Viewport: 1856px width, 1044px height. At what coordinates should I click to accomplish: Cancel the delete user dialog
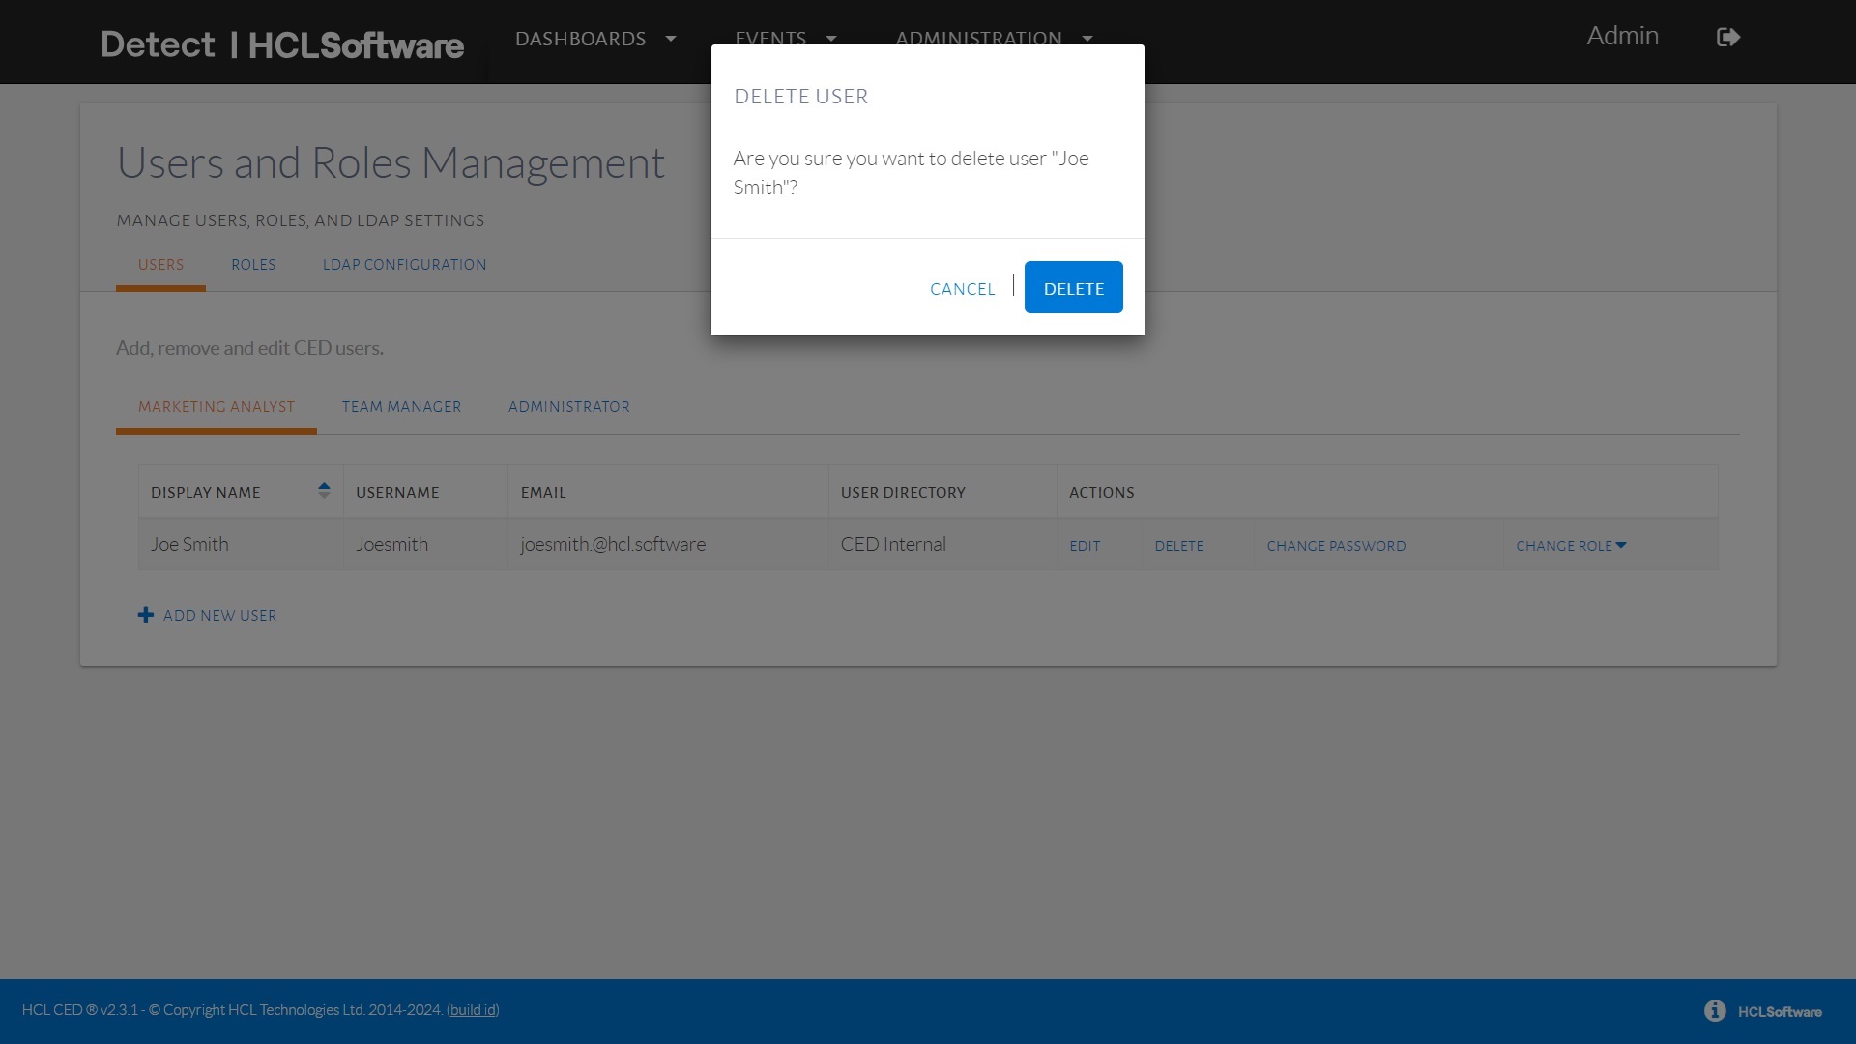(x=962, y=289)
